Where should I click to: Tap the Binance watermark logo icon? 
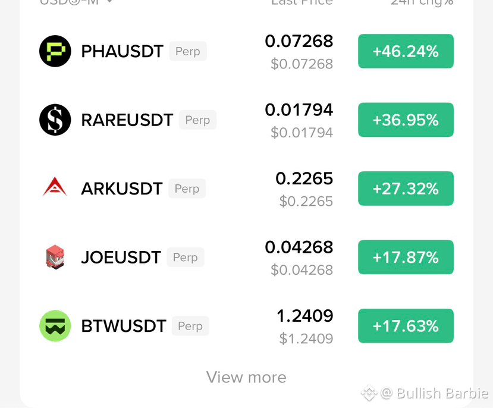[x=369, y=393]
